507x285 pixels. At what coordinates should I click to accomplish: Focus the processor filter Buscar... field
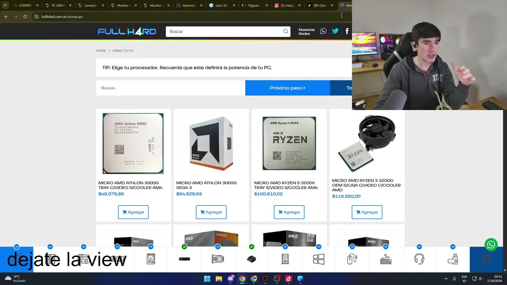pos(170,88)
